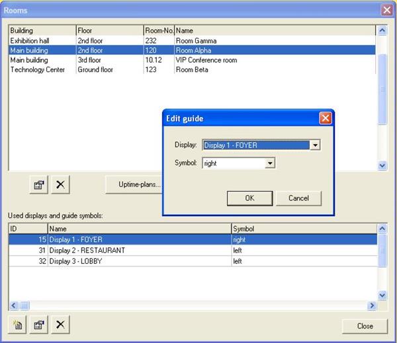Click the Close button at bottom
This screenshot has width=397, height=343.
click(365, 326)
